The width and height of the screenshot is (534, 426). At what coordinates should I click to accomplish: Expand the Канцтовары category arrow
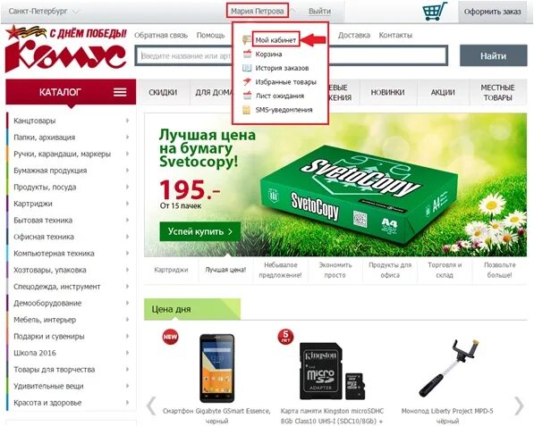pyautogui.click(x=127, y=121)
